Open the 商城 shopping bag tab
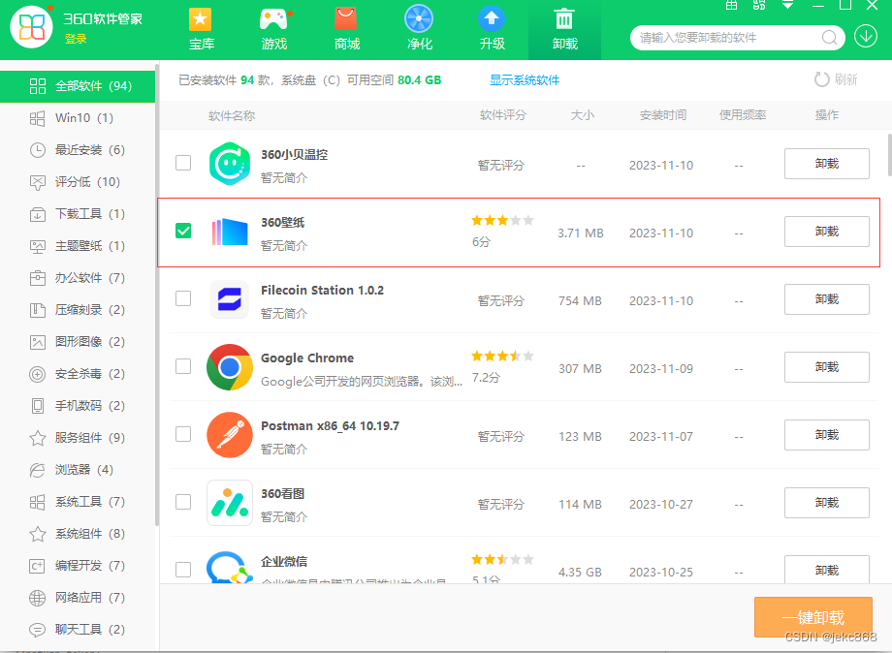Image resolution: width=892 pixels, height=653 pixels. point(346,29)
